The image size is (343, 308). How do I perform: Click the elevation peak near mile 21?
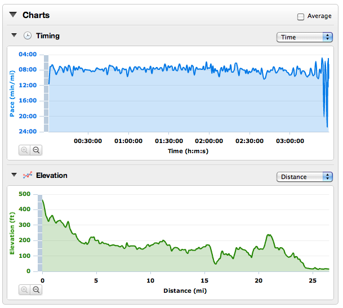[269, 235]
